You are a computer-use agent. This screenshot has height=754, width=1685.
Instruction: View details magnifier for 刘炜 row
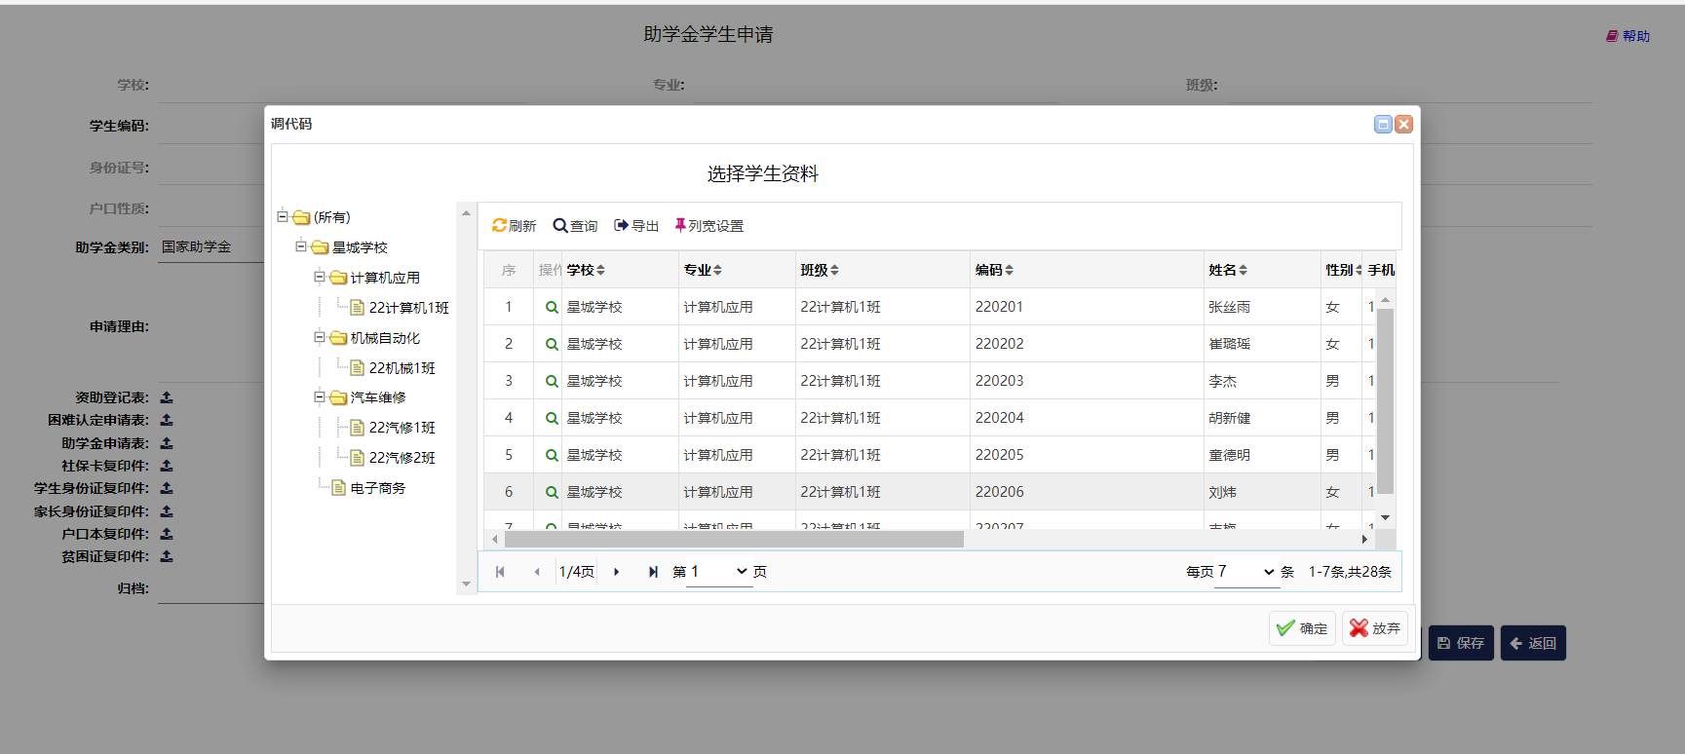click(552, 492)
